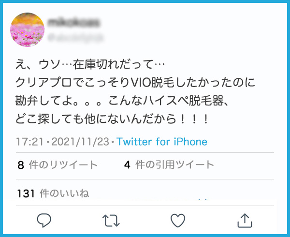View the 4 件の引用ツイート list

169,164
